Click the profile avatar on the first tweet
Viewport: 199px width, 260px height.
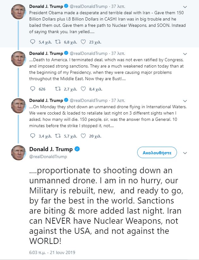[x=18, y=11]
